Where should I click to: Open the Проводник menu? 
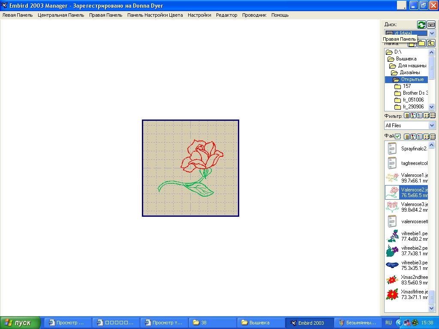[254, 15]
